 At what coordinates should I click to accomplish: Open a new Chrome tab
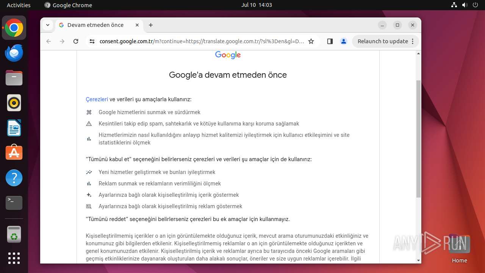coord(151,25)
